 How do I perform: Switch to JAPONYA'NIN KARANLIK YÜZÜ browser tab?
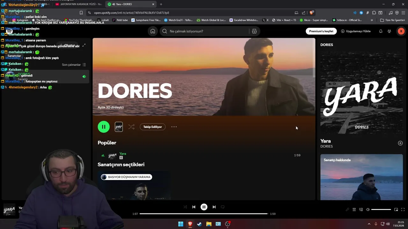(x=78, y=4)
